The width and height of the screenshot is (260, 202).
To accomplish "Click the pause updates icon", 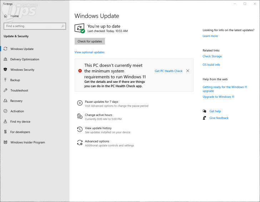I will pyautogui.click(x=80, y=103).
